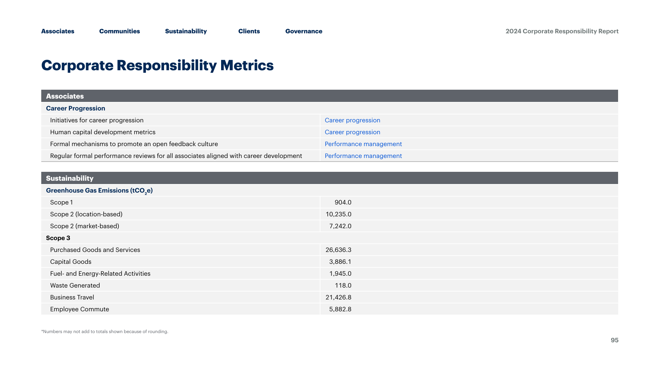Select Scope 2 (location-based) label

click(x=86, y=214)
